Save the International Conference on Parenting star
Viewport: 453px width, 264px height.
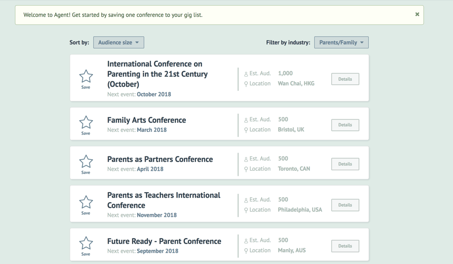click(x=86, y=76)
